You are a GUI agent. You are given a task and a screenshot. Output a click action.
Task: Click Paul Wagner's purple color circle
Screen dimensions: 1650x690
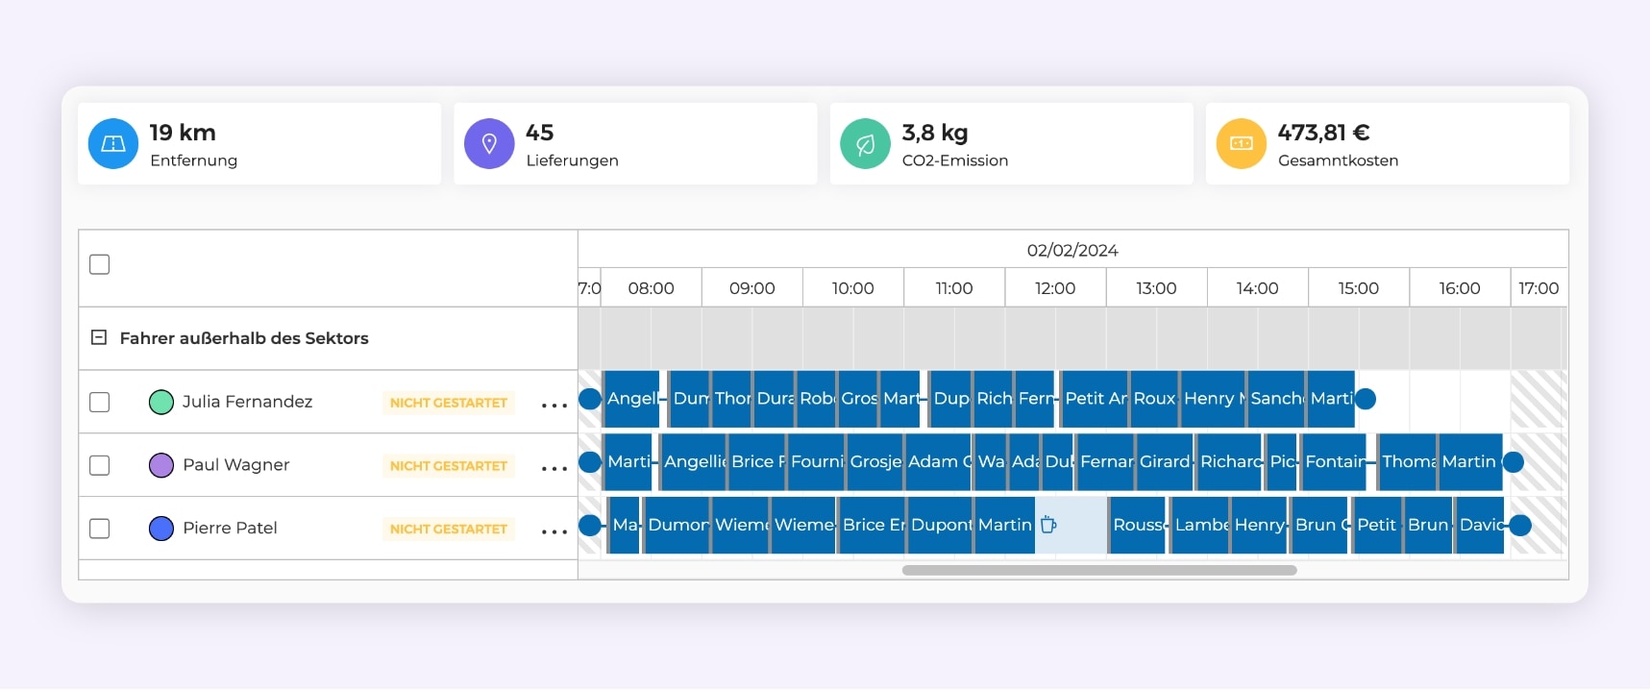(161, 465)
